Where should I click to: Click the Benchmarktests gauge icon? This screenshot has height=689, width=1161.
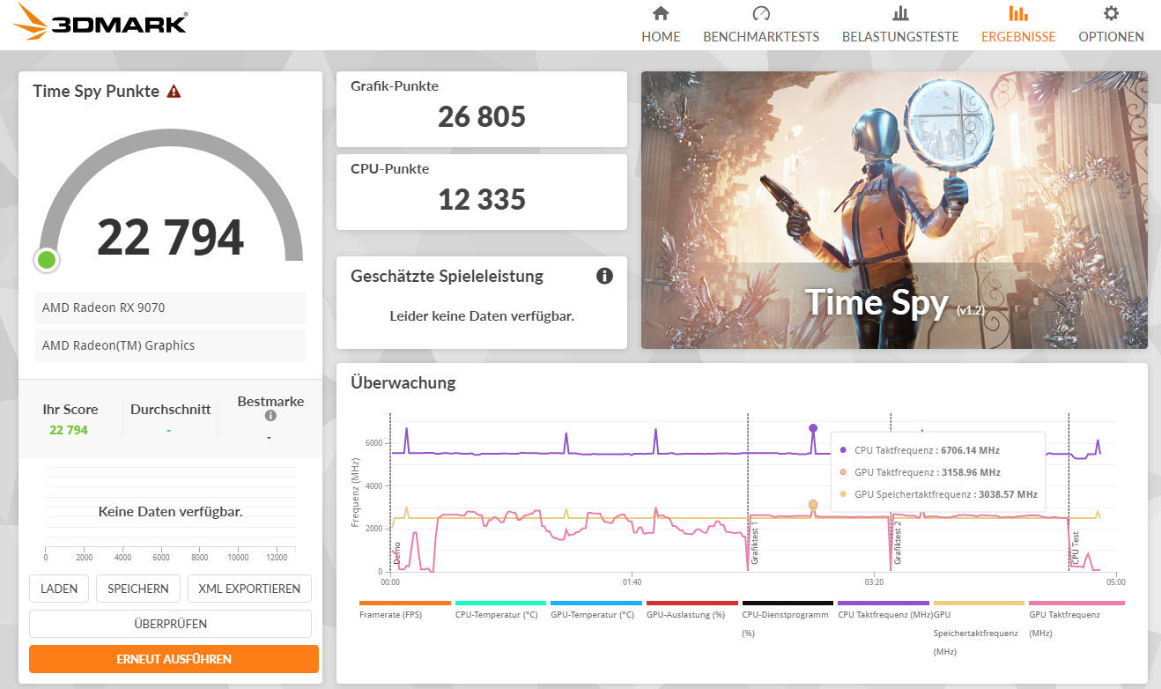(761, 13)
